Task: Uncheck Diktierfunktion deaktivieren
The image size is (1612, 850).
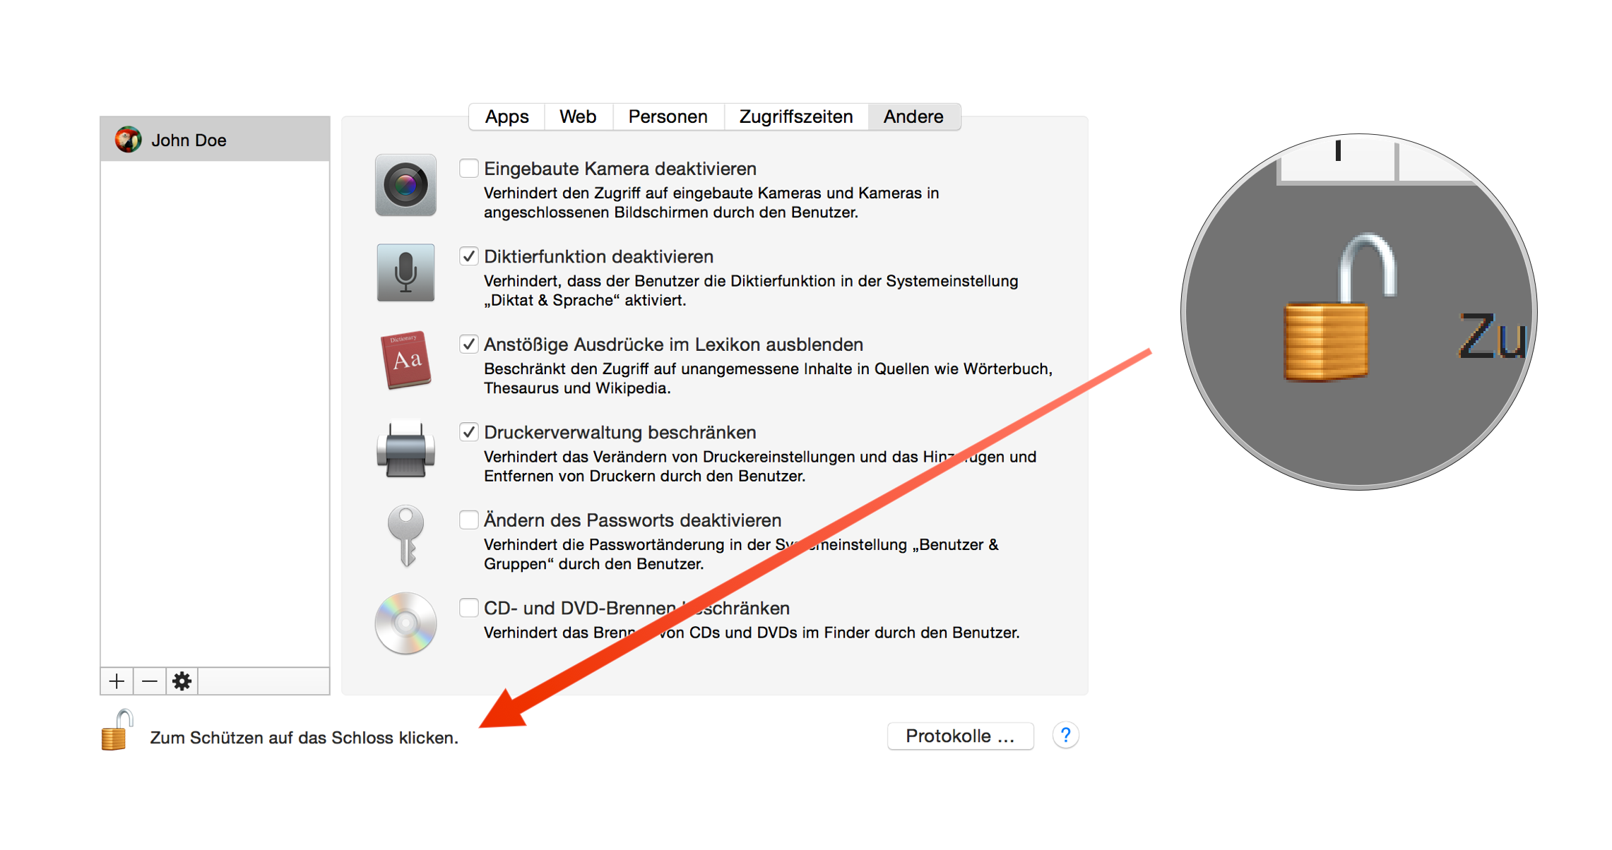Action: (468, 256)
